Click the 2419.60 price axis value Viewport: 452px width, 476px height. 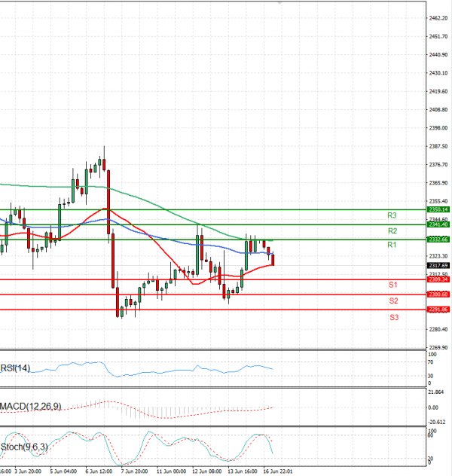coord(438,91)
